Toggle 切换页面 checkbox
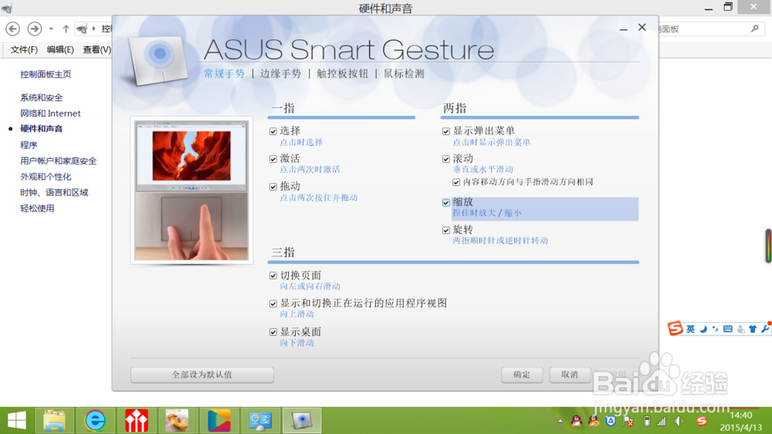772x434 pixels. (273, 276)
